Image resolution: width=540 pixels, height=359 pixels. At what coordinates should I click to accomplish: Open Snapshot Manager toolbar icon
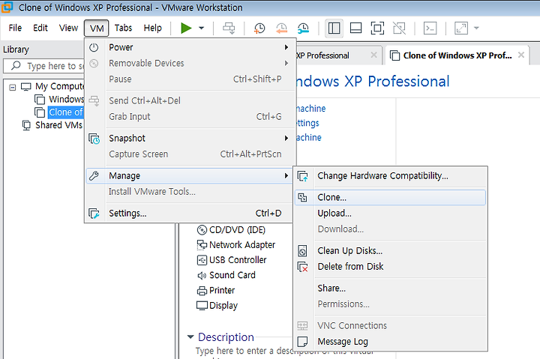(304, 28)
